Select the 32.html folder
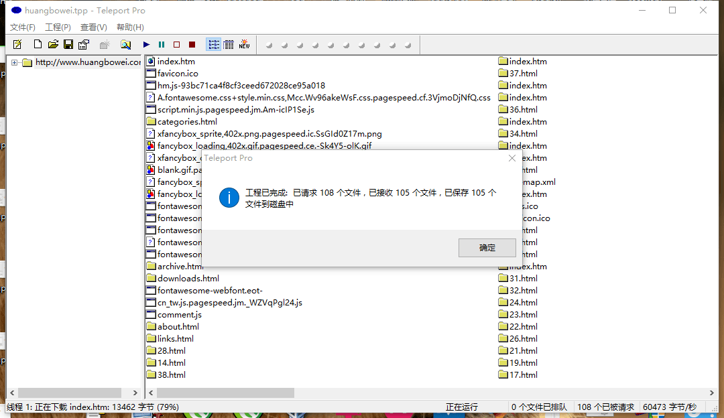This screenshot has height=418, width=724. pos(523,290)
